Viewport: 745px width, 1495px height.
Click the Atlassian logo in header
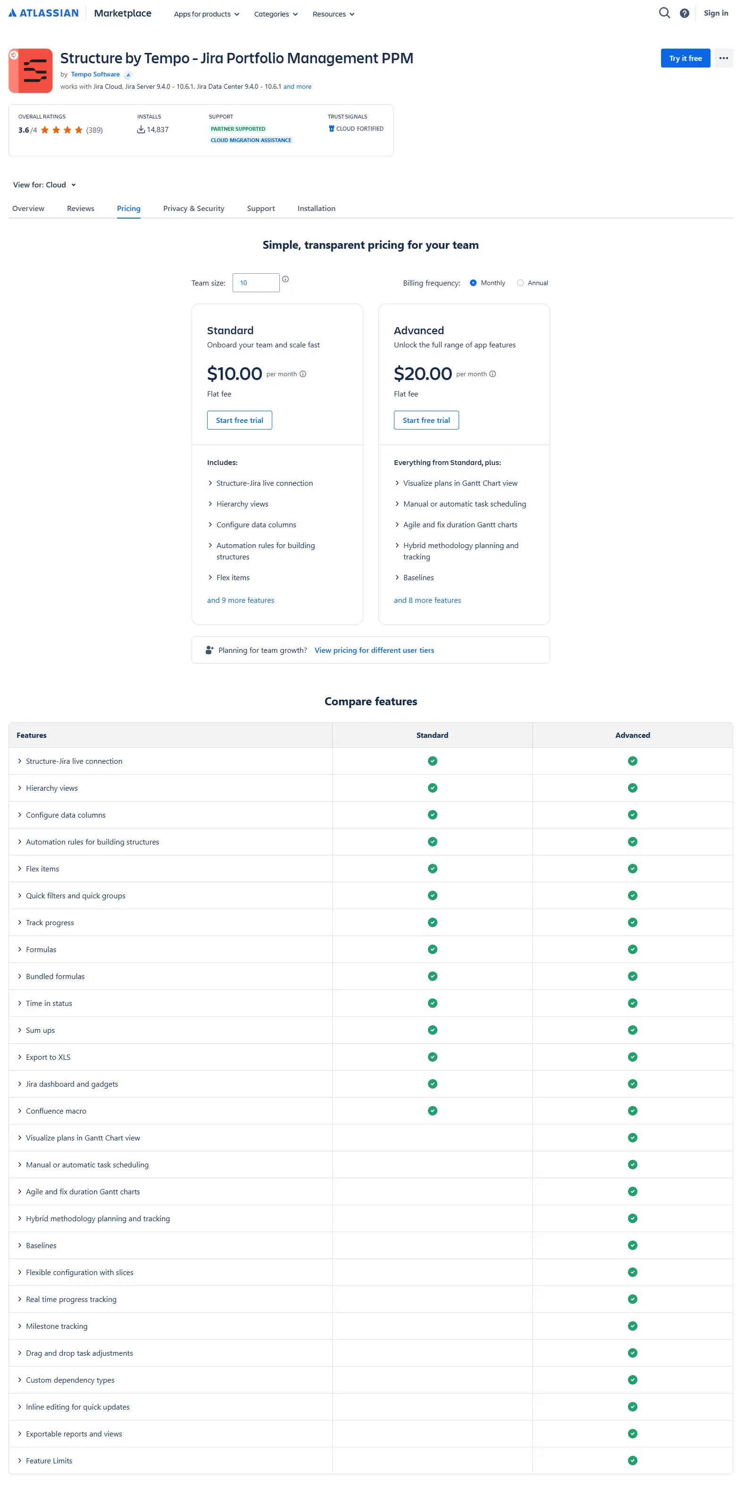[43, 13]
